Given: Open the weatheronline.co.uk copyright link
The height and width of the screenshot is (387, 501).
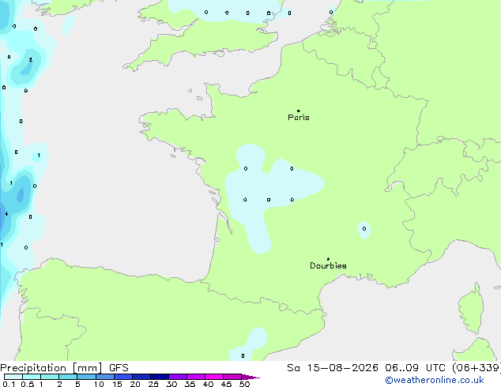Looking at the screenshot, I should [435, 381].
